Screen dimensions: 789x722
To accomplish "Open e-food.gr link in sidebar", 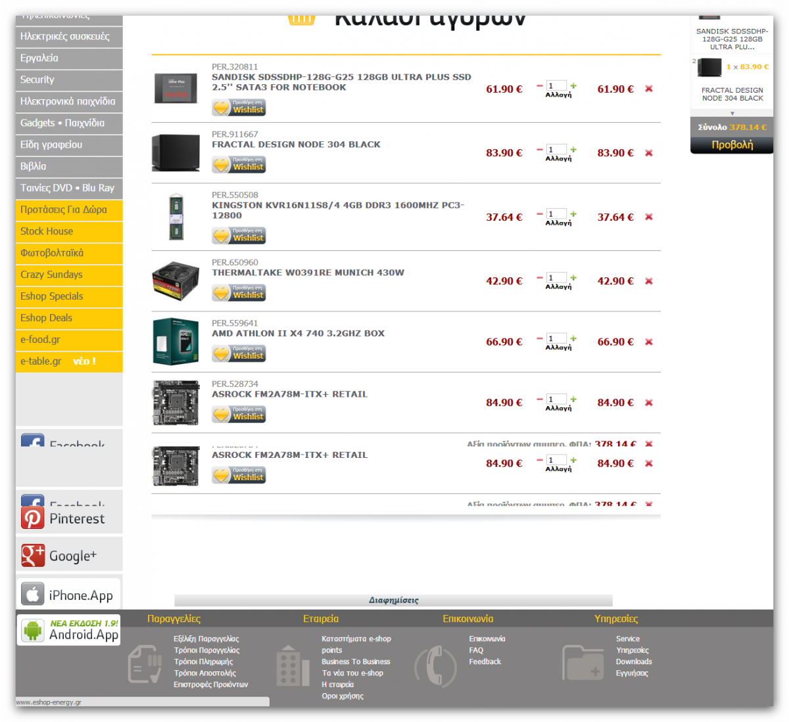I will pyautogui.click(x=69, y=340).
